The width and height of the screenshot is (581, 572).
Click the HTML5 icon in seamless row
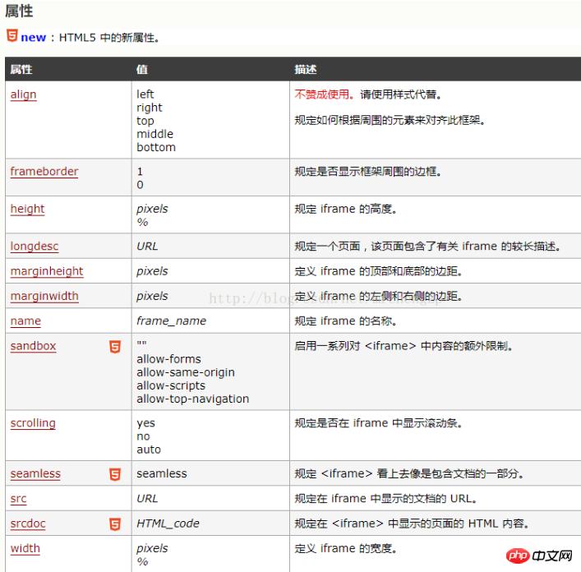[115, 474]
